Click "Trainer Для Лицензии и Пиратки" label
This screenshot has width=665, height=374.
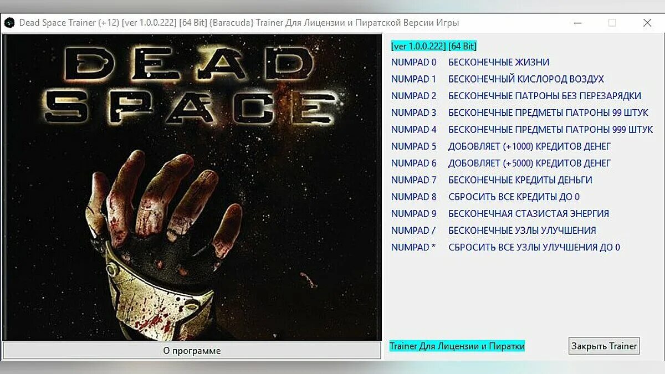tap(457, 346)
